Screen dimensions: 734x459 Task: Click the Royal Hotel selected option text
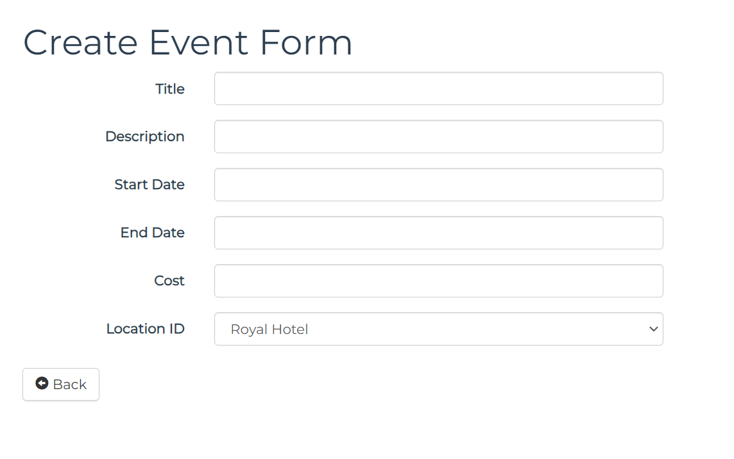tap(269, 330)
